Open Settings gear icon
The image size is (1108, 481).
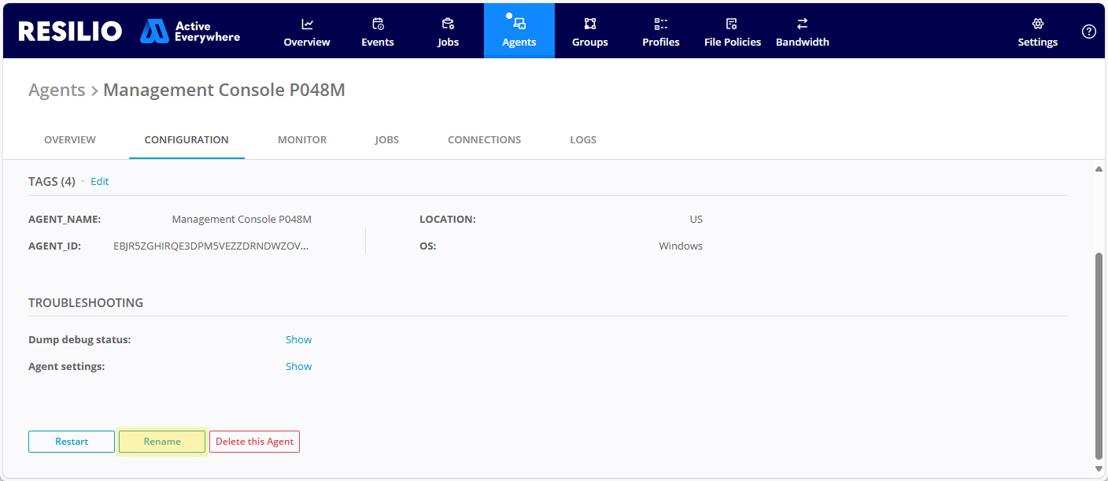1037,24
